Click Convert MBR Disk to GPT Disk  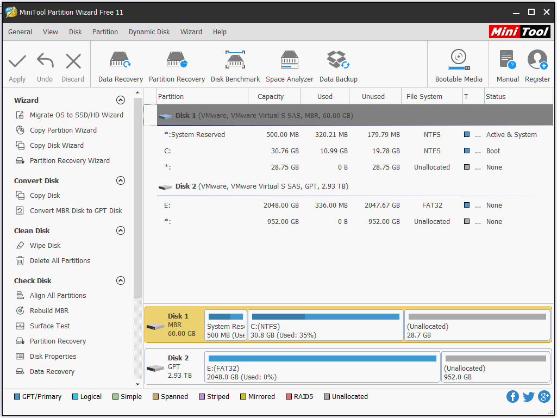tap(69, 211)
